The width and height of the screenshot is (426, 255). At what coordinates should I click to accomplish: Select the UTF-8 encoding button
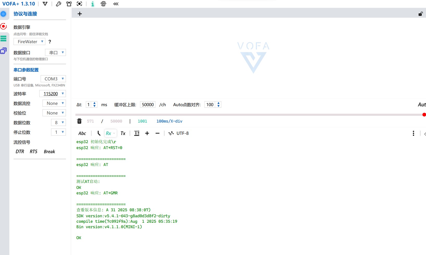pos(179,133)
